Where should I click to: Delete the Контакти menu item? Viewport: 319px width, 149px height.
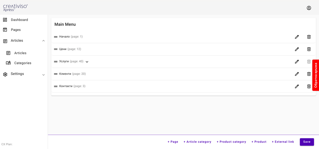point(309,86)
